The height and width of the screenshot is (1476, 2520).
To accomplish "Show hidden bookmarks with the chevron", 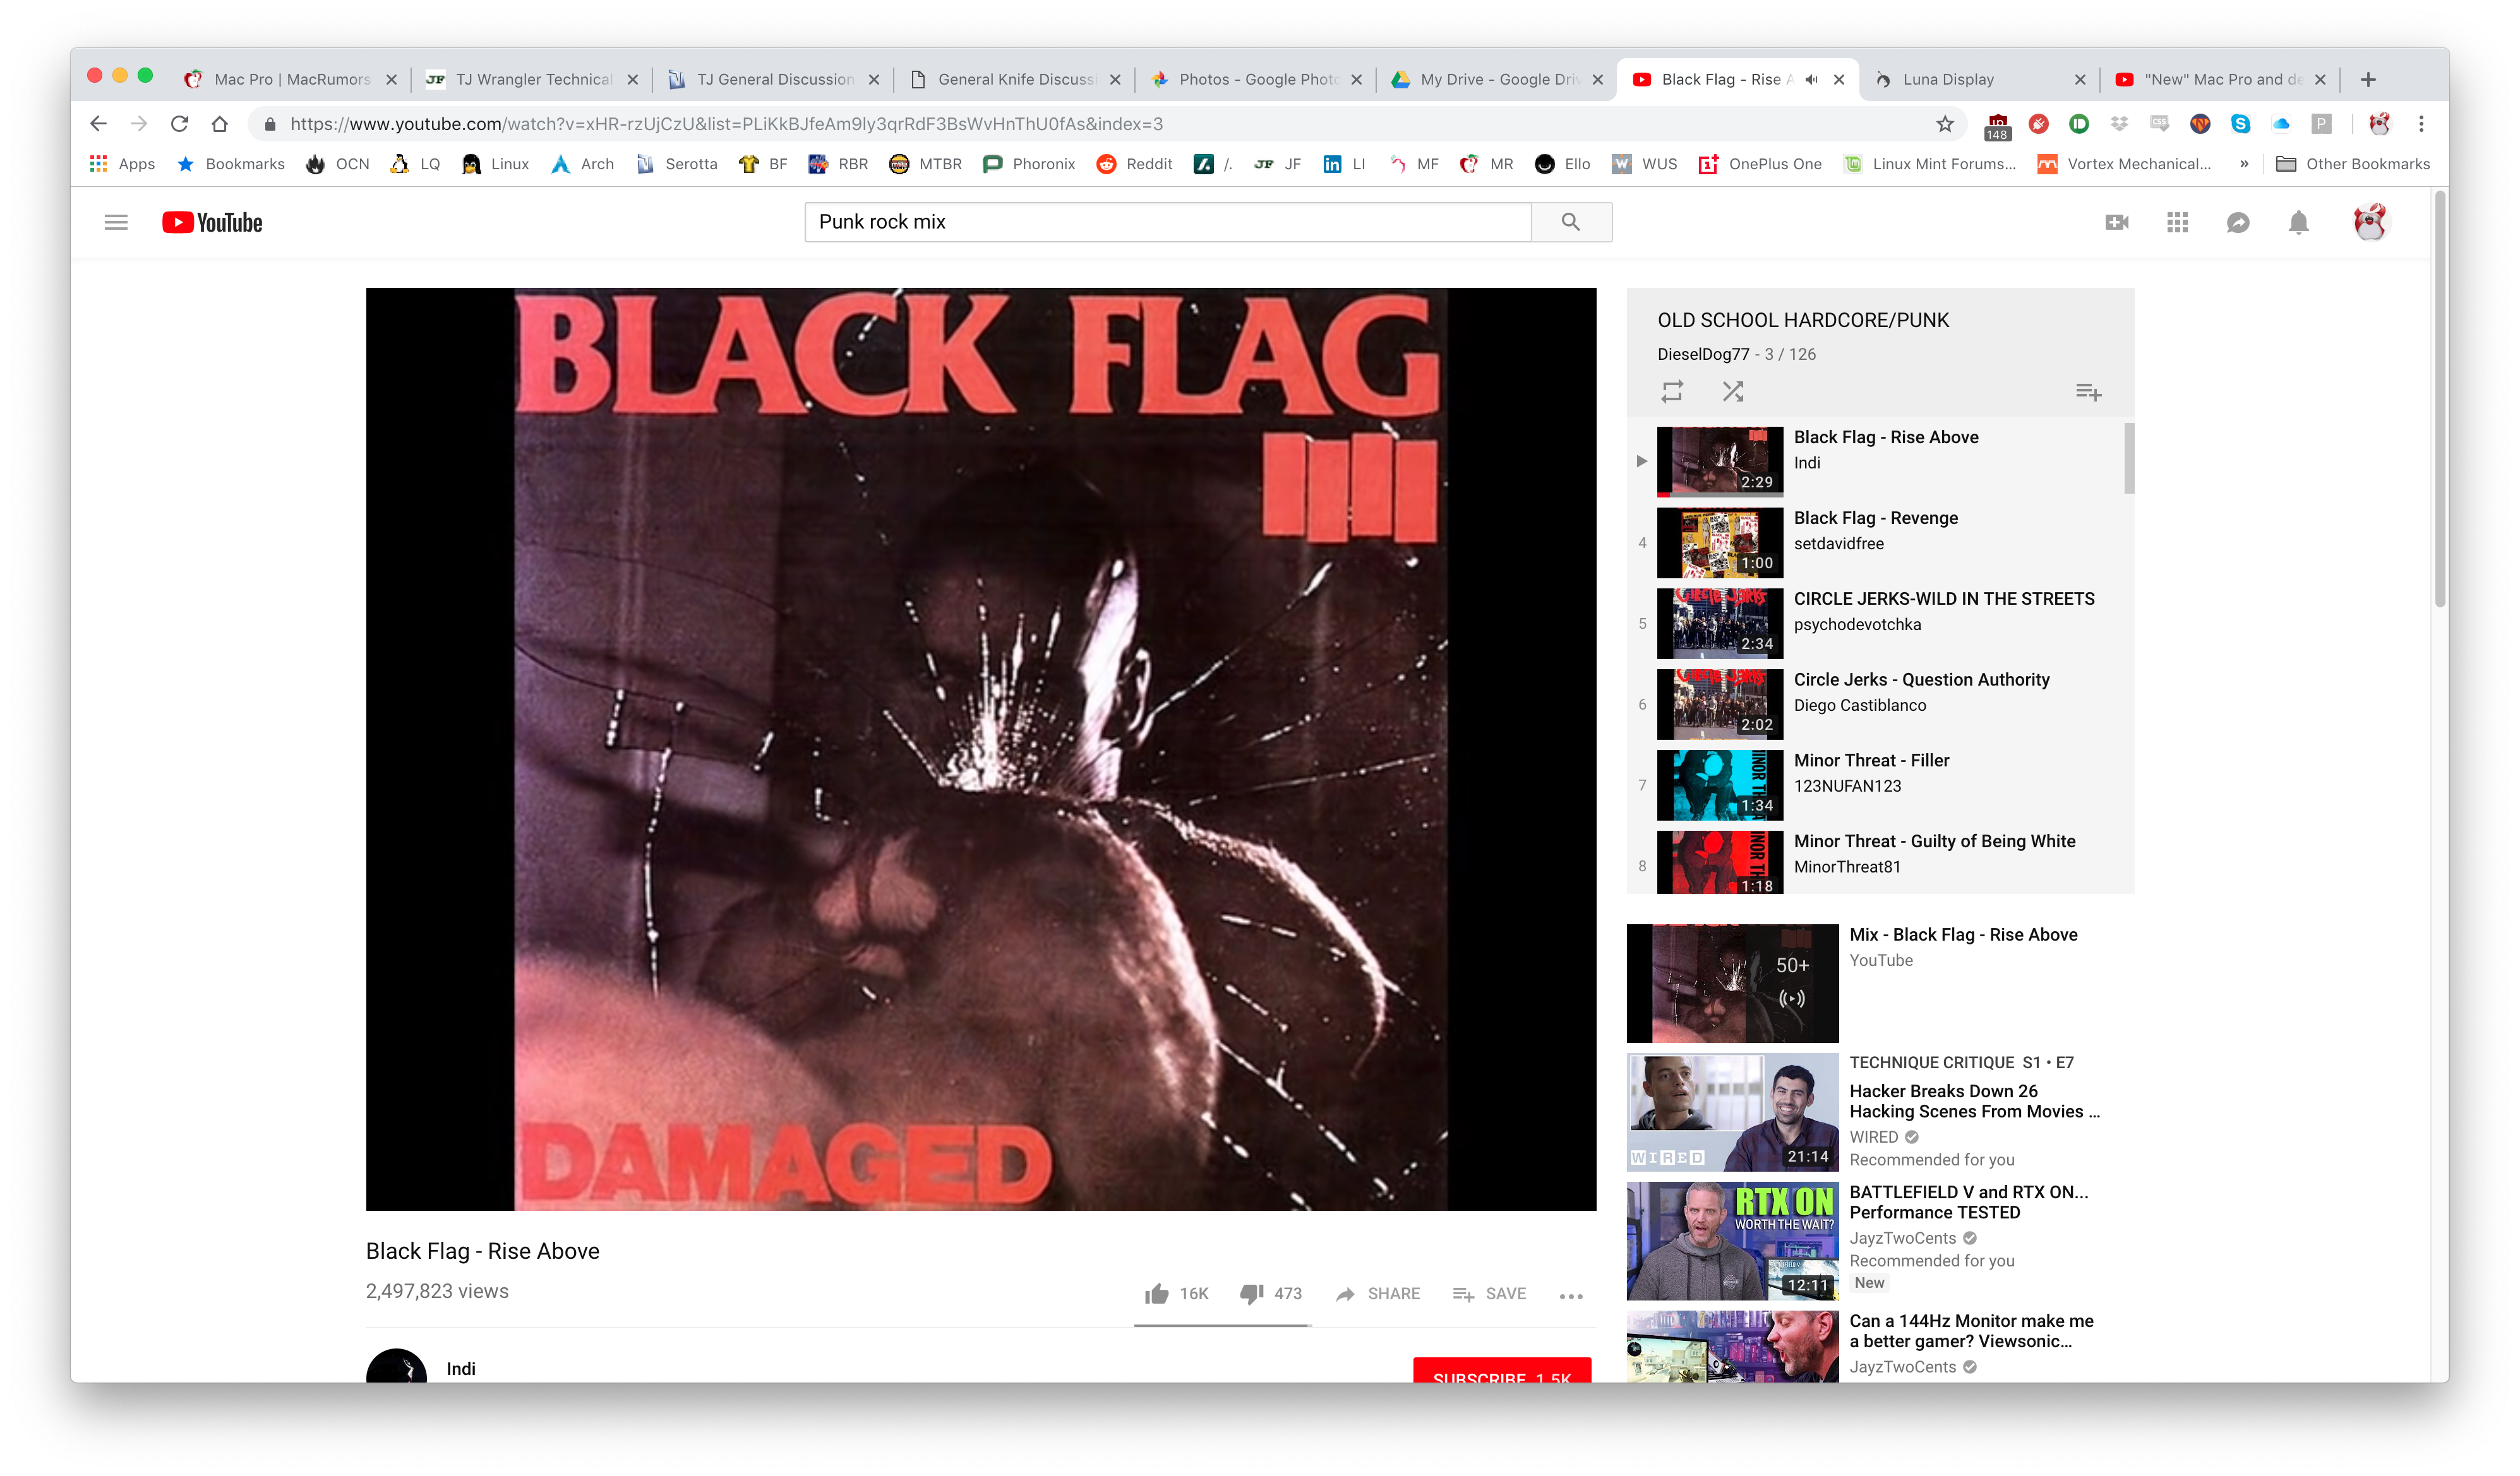I will point(2244,164).
